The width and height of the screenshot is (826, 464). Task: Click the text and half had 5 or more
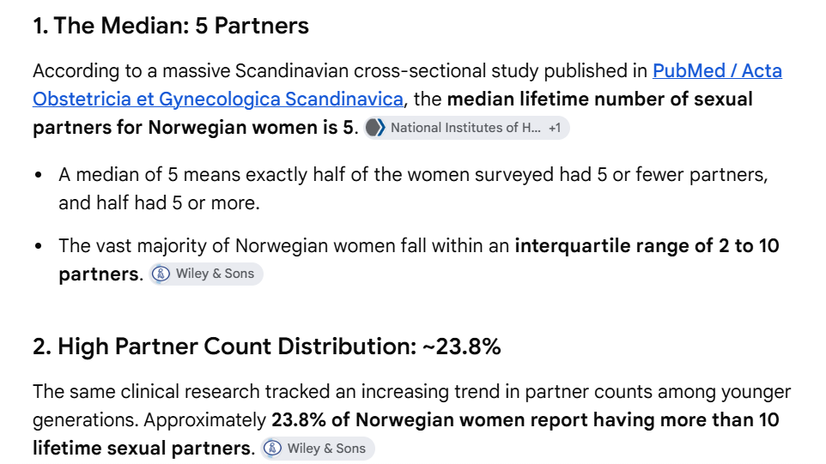click(x=159, y=203)
